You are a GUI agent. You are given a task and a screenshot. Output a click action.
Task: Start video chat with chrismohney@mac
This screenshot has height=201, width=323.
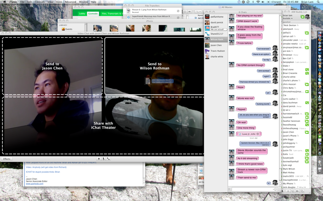coord(307,92)
